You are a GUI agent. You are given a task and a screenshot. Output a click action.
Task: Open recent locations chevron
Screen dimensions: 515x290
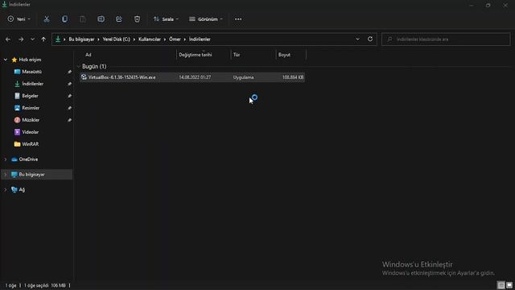pyautogui.click(x=32, y=39)
